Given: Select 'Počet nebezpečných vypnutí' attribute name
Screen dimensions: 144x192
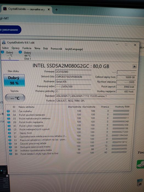Looking at the screenshot, I should click(x=35, y=129).
